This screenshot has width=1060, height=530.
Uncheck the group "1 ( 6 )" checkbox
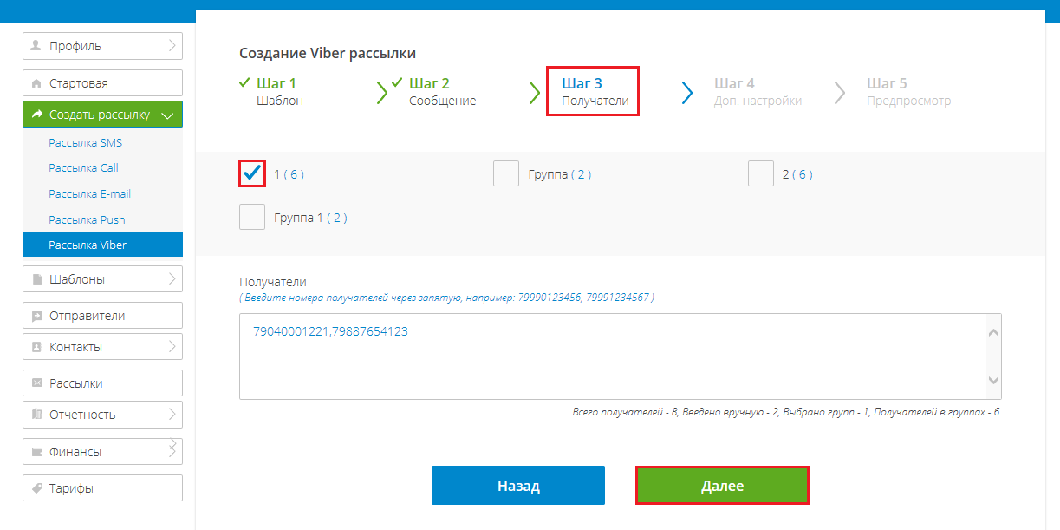252,173
